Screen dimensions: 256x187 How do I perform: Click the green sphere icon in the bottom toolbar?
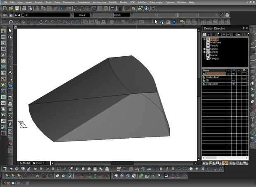click(x=141, y=176)
